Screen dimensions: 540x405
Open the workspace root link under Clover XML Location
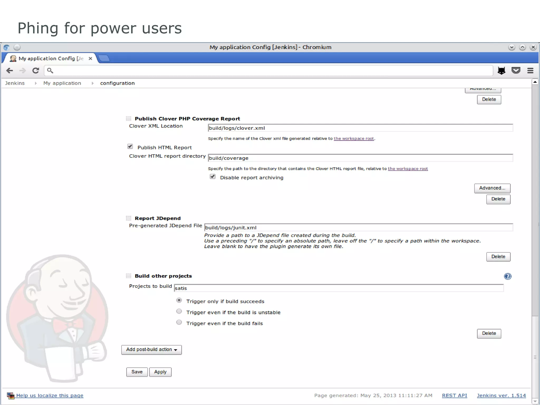click(x=354, y=138)
